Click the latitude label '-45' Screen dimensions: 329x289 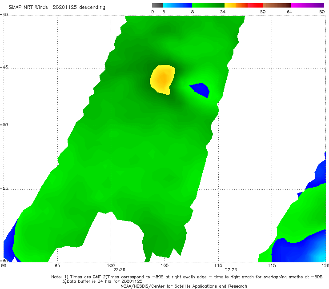tap(4, 67)
